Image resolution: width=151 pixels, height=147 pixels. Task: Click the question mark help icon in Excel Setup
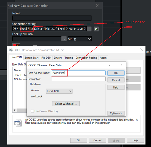click(109, 65)
